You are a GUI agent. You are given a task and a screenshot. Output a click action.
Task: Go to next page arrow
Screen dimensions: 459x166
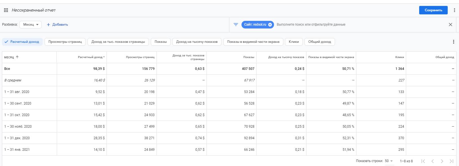coord(442,161)
